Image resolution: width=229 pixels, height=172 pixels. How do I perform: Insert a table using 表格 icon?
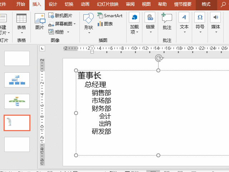[x=21, y=18]
